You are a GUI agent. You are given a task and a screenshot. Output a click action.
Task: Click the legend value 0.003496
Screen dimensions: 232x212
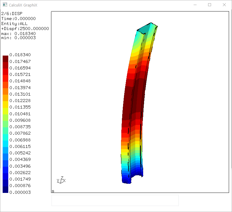pyautogui.click(x=20, y=166)
